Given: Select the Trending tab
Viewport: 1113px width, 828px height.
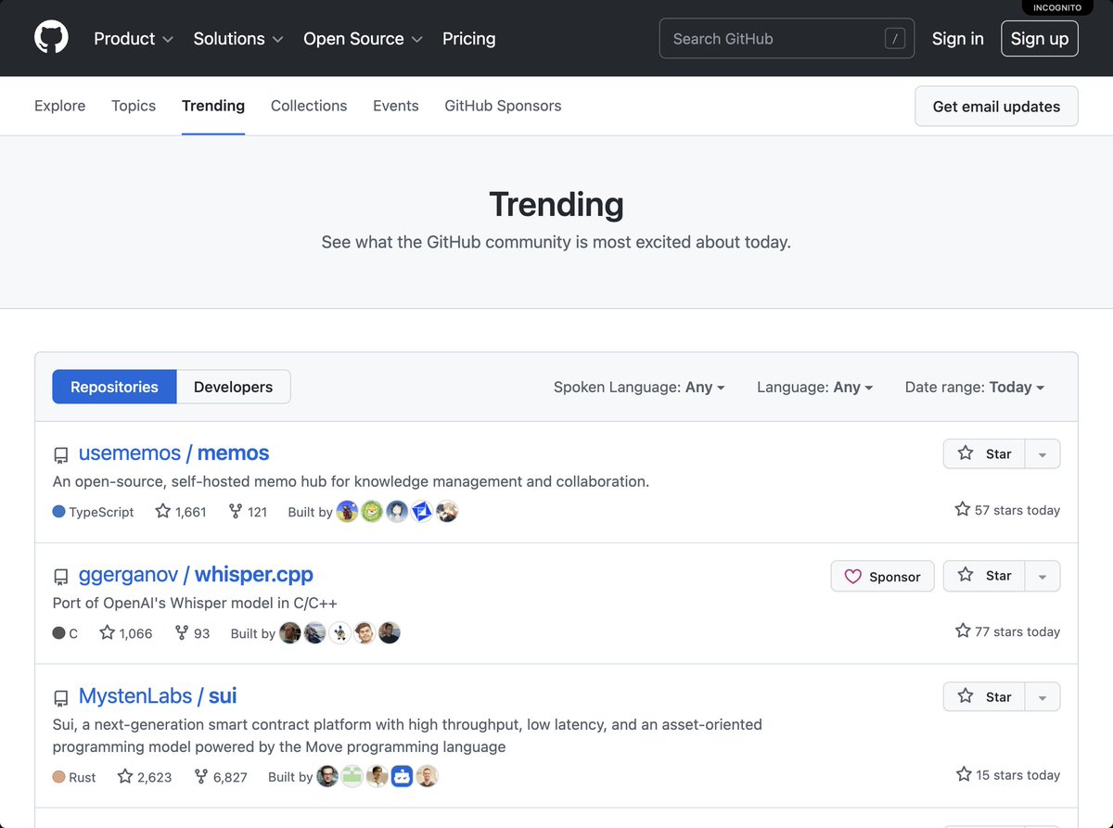Looking at the screenshot, I should coord(213,106).
